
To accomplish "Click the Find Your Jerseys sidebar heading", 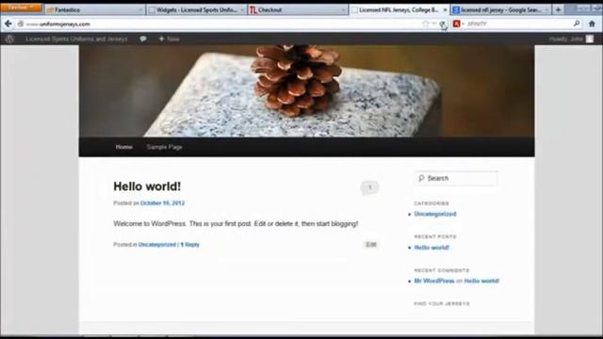I will click(x=442, y=303).
